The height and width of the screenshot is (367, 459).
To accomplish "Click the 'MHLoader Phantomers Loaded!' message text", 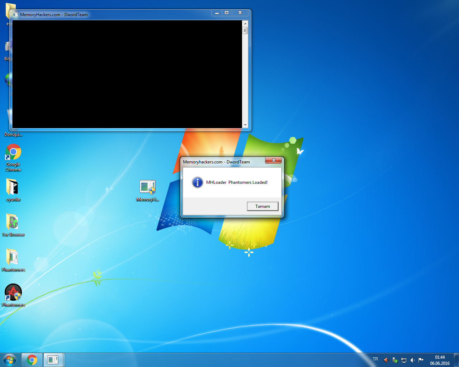I will pos(237,182).
